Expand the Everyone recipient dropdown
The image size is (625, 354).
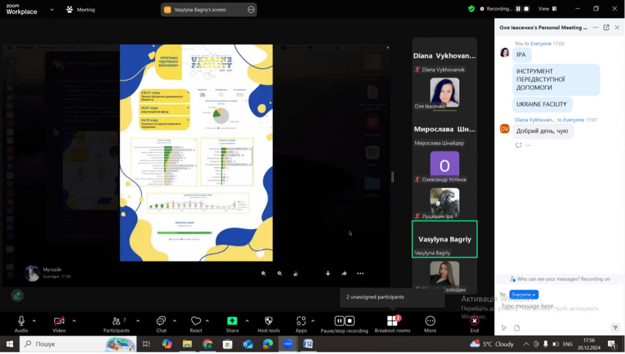pos(523,295)
